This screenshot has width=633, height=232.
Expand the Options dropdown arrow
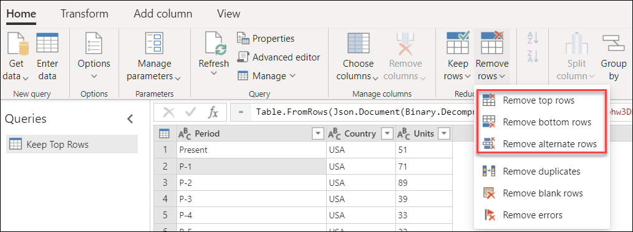click(x=94, y=76)
